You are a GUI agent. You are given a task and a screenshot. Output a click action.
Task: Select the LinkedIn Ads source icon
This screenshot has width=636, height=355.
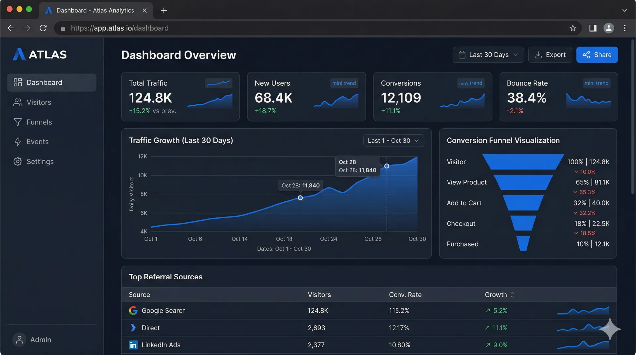[133, 345]
